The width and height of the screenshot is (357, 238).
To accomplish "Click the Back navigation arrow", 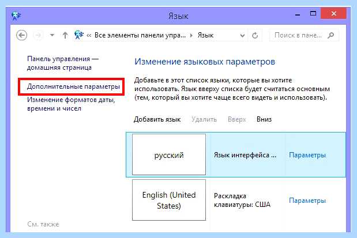I will (22, 35).
